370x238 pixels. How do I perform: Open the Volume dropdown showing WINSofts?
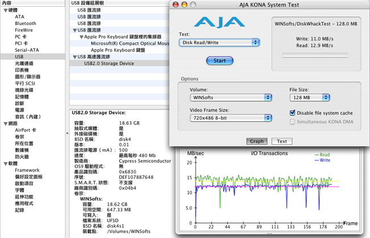click(231, 97)
